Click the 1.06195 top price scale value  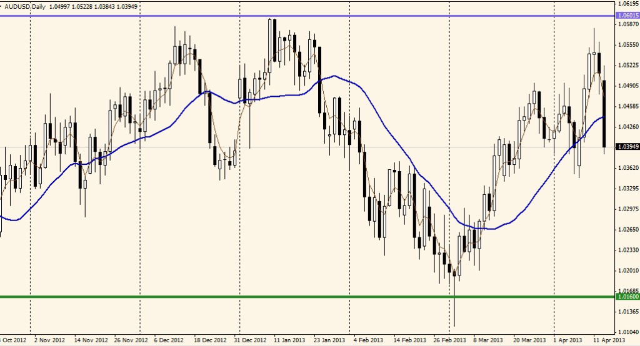pyautogui.click(x=627, y=4)
